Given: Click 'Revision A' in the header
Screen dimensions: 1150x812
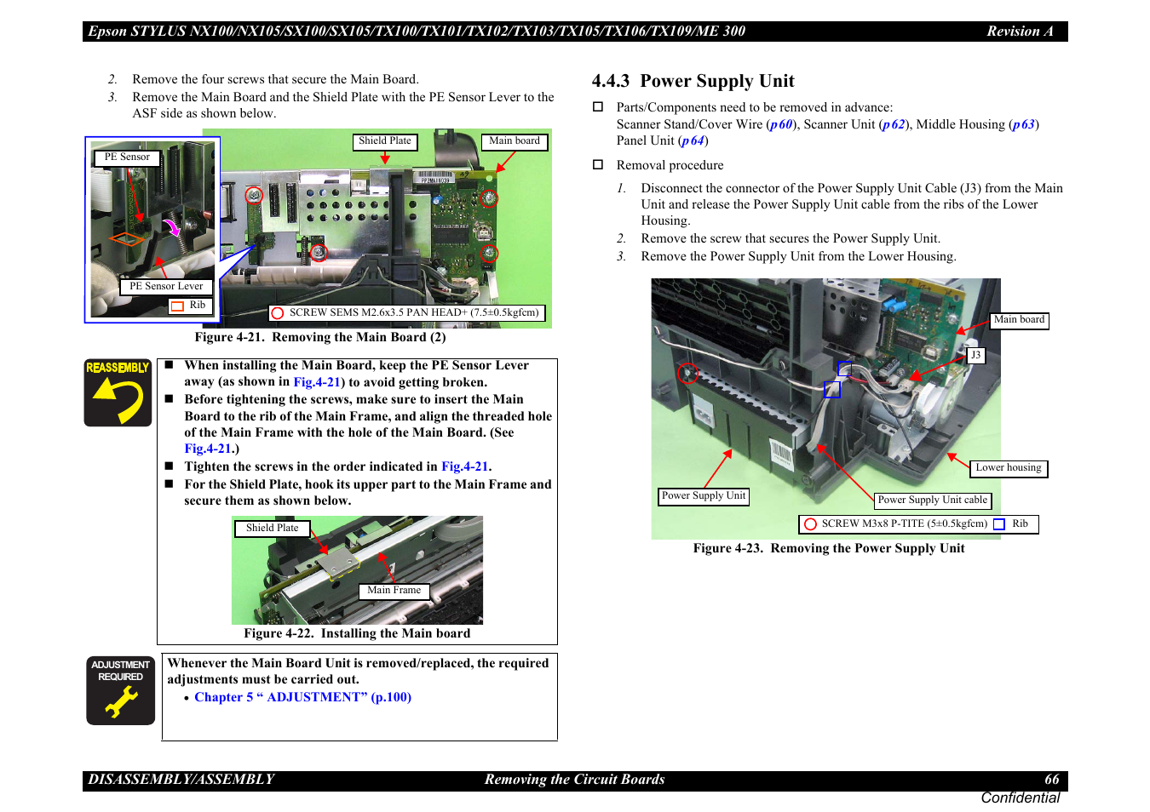Looking at the screenshot, I should click(x=1020, y=31).
